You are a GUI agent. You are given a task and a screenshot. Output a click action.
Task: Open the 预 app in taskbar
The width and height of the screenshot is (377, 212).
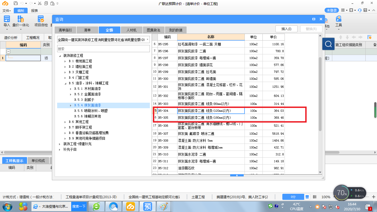coord(147,206)
